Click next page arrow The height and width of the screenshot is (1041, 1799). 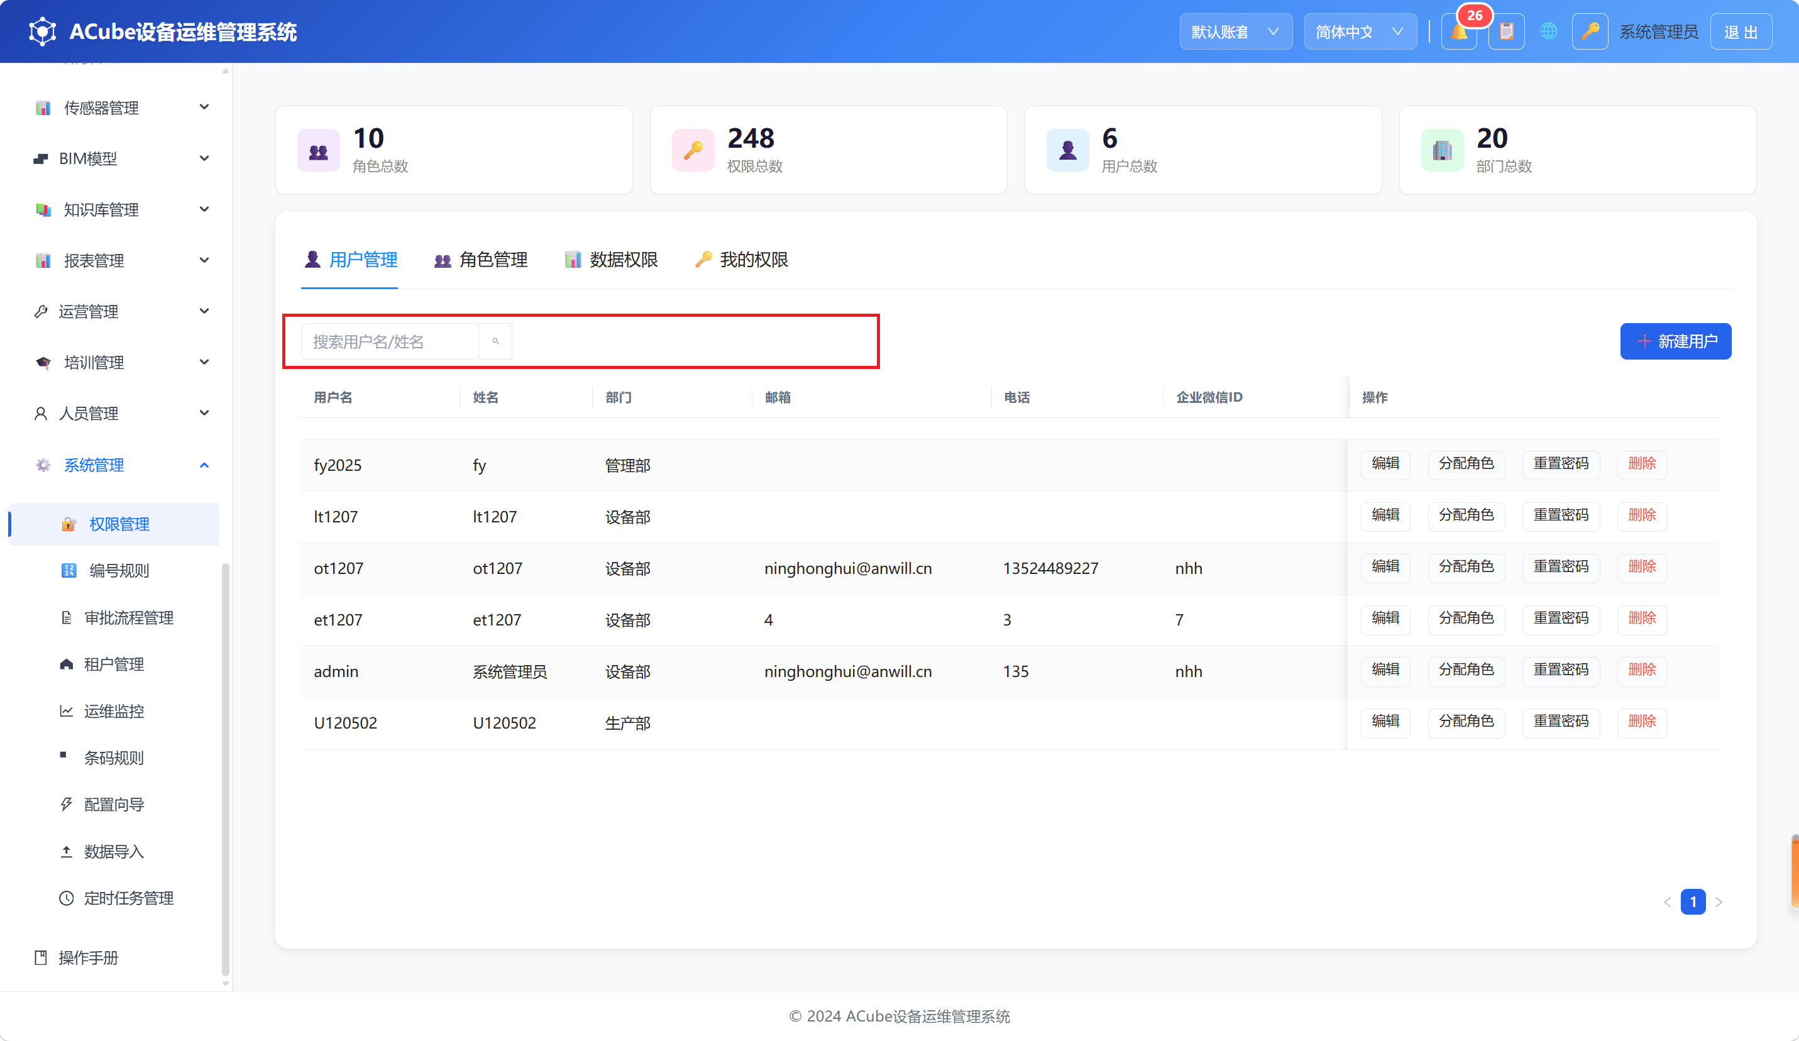tap(1719, 902)
